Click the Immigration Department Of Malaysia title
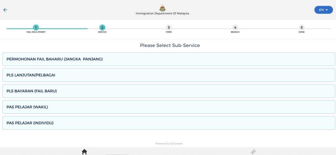This screenshot has height=155, width=336. point(162,13)
